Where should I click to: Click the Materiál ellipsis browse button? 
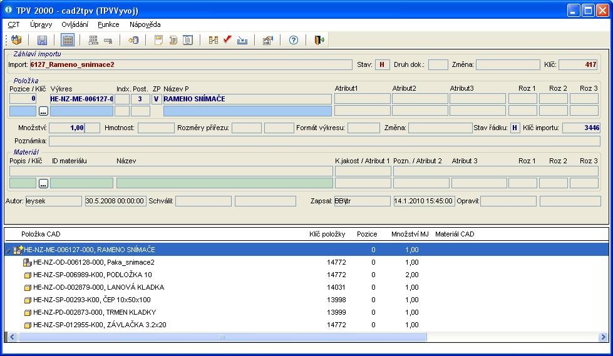pyautogui.click(x=43, y=183)
